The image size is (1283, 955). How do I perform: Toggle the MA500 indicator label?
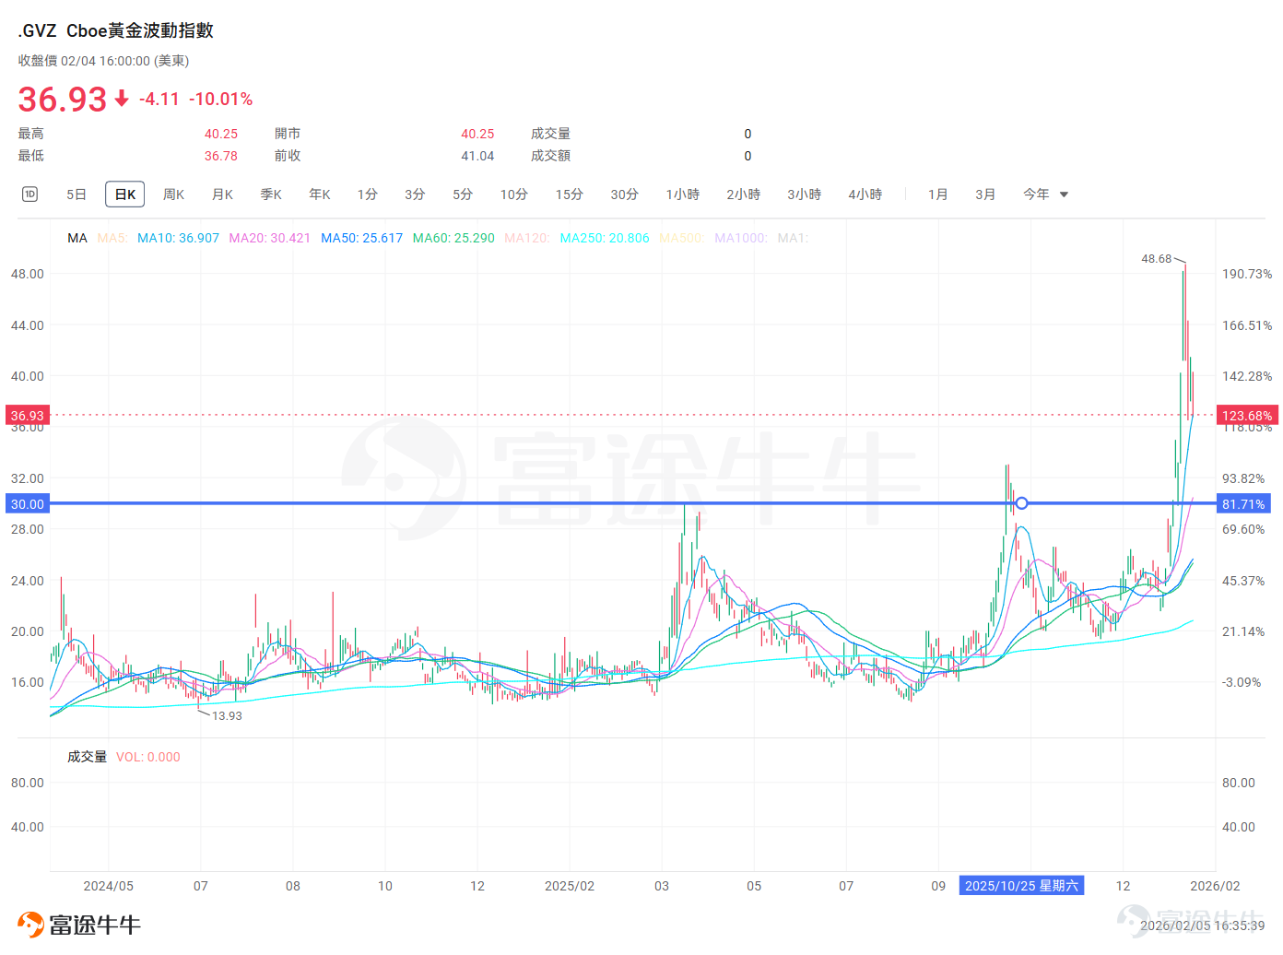(x=682, y=238)
